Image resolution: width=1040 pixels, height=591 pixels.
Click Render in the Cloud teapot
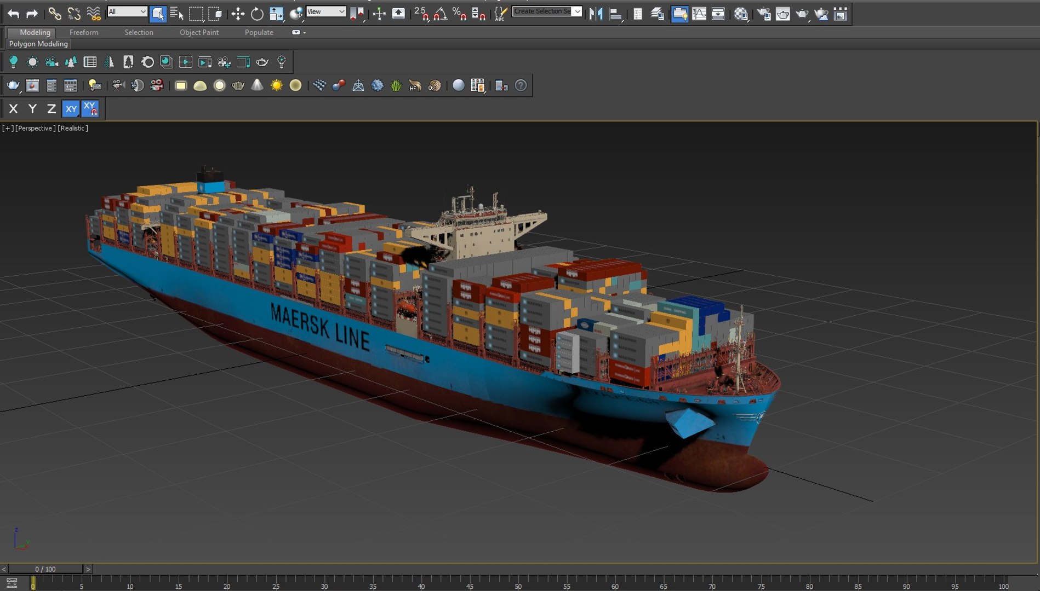click(x=821, y=14)
